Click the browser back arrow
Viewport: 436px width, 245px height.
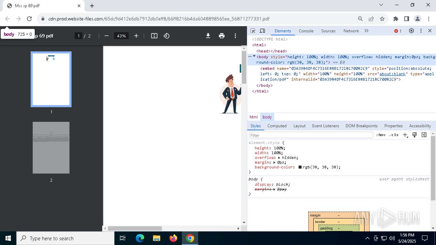click(x=7, y=19)
